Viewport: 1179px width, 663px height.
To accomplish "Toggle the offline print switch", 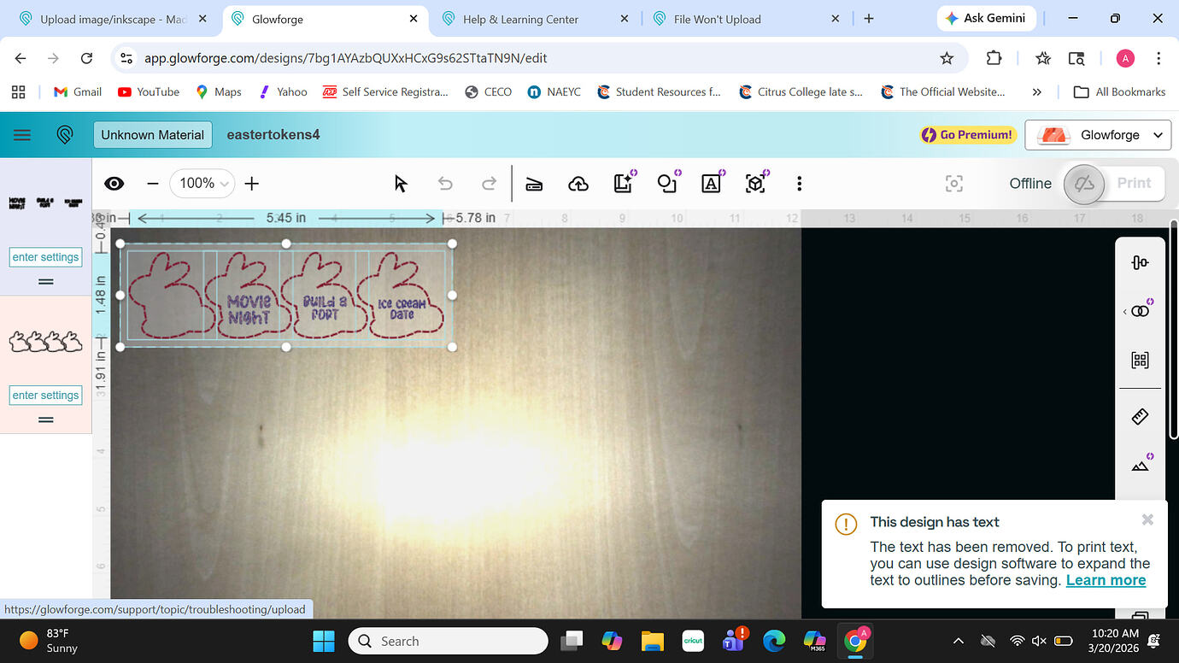I will point(1085,184).
